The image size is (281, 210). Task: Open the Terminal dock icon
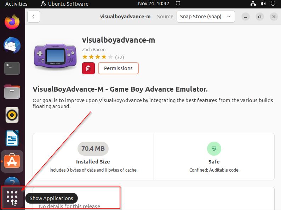12,68
